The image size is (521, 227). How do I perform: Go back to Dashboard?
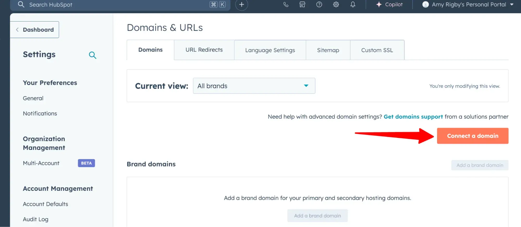pyautogui.click(x=34, y=30)
